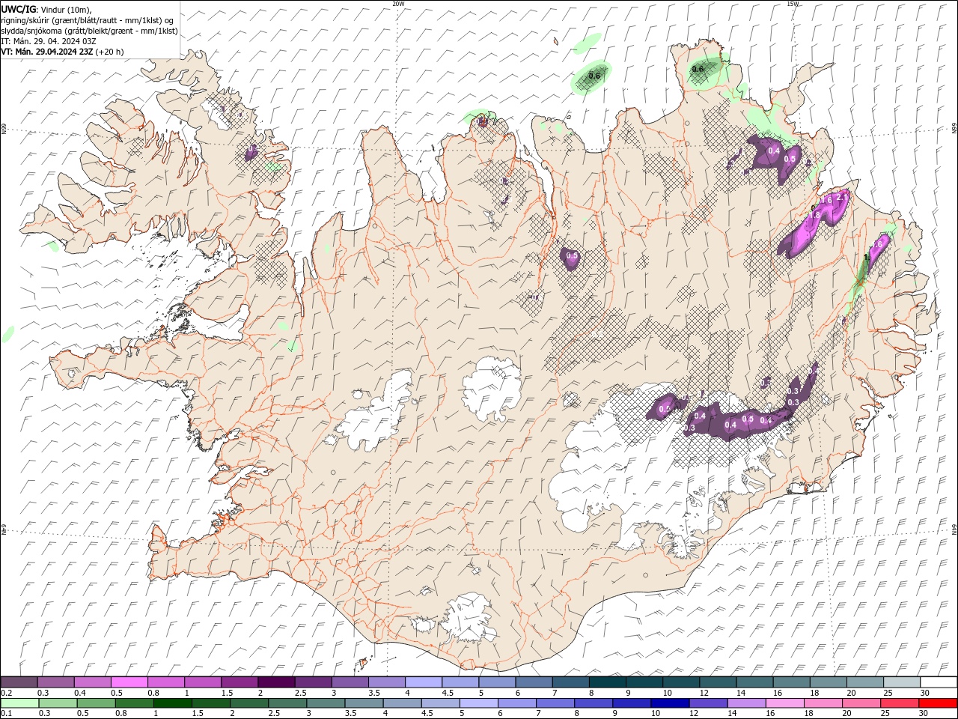Click the upper scale swatch between 25 and 30
The width and height of the screenshot is (958, 719).
[902, 682]
